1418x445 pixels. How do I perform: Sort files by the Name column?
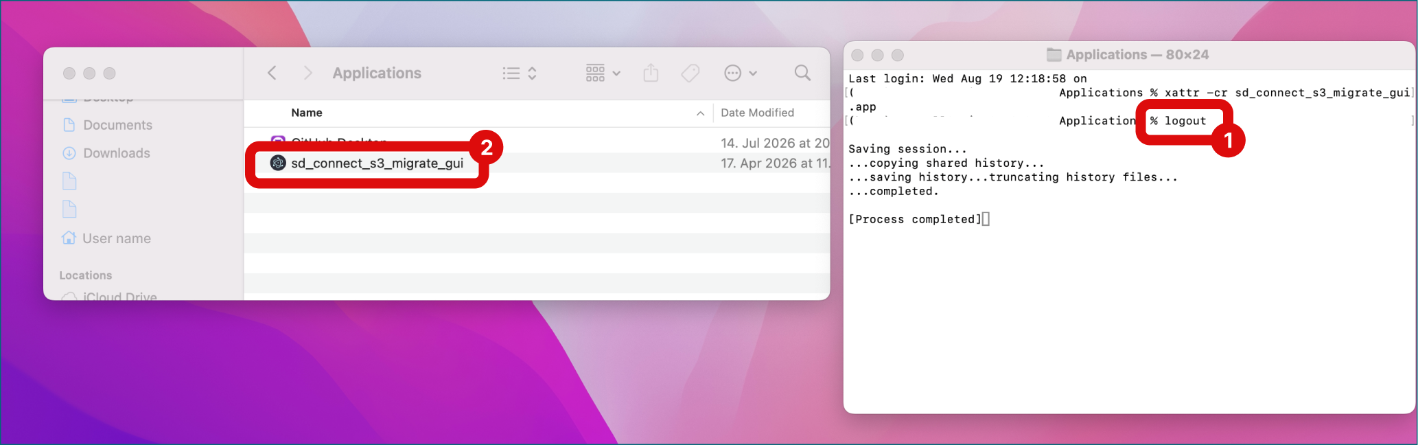pos(307,113)
